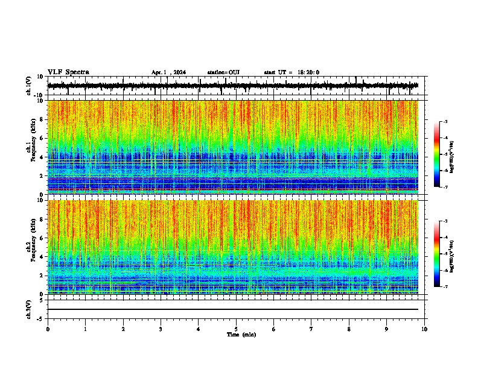Screen dimensions: 478x369
Task: Click the "Time (min)" axis title
Action: 241,335
